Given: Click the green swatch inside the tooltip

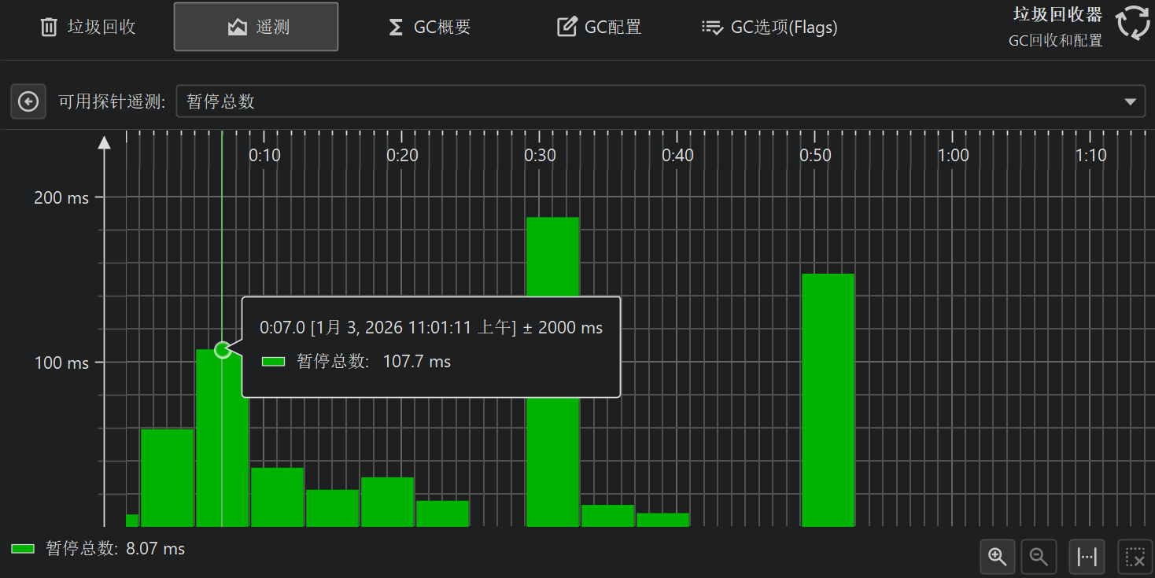Looking at the screenshot, I should 273,362.
